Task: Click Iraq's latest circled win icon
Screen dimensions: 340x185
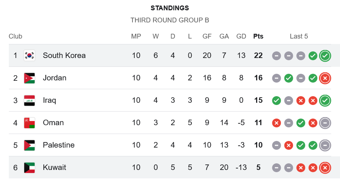Action: point(325,101)
